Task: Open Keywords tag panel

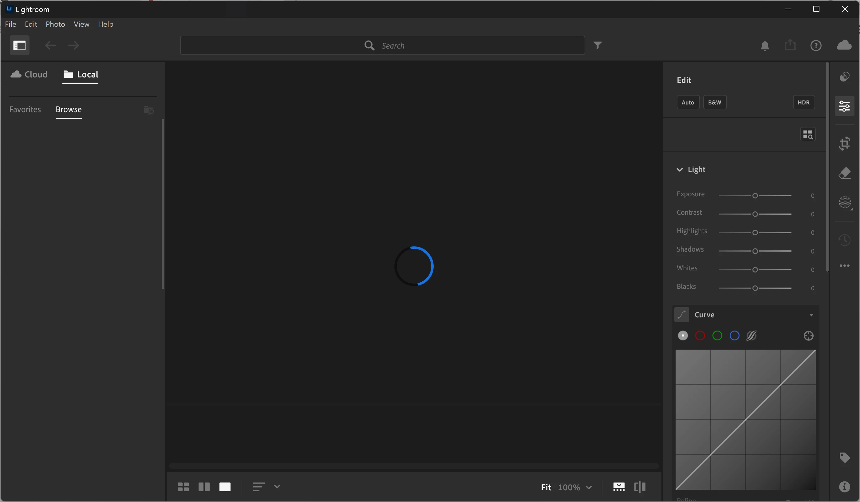Action: pos(844,457)
